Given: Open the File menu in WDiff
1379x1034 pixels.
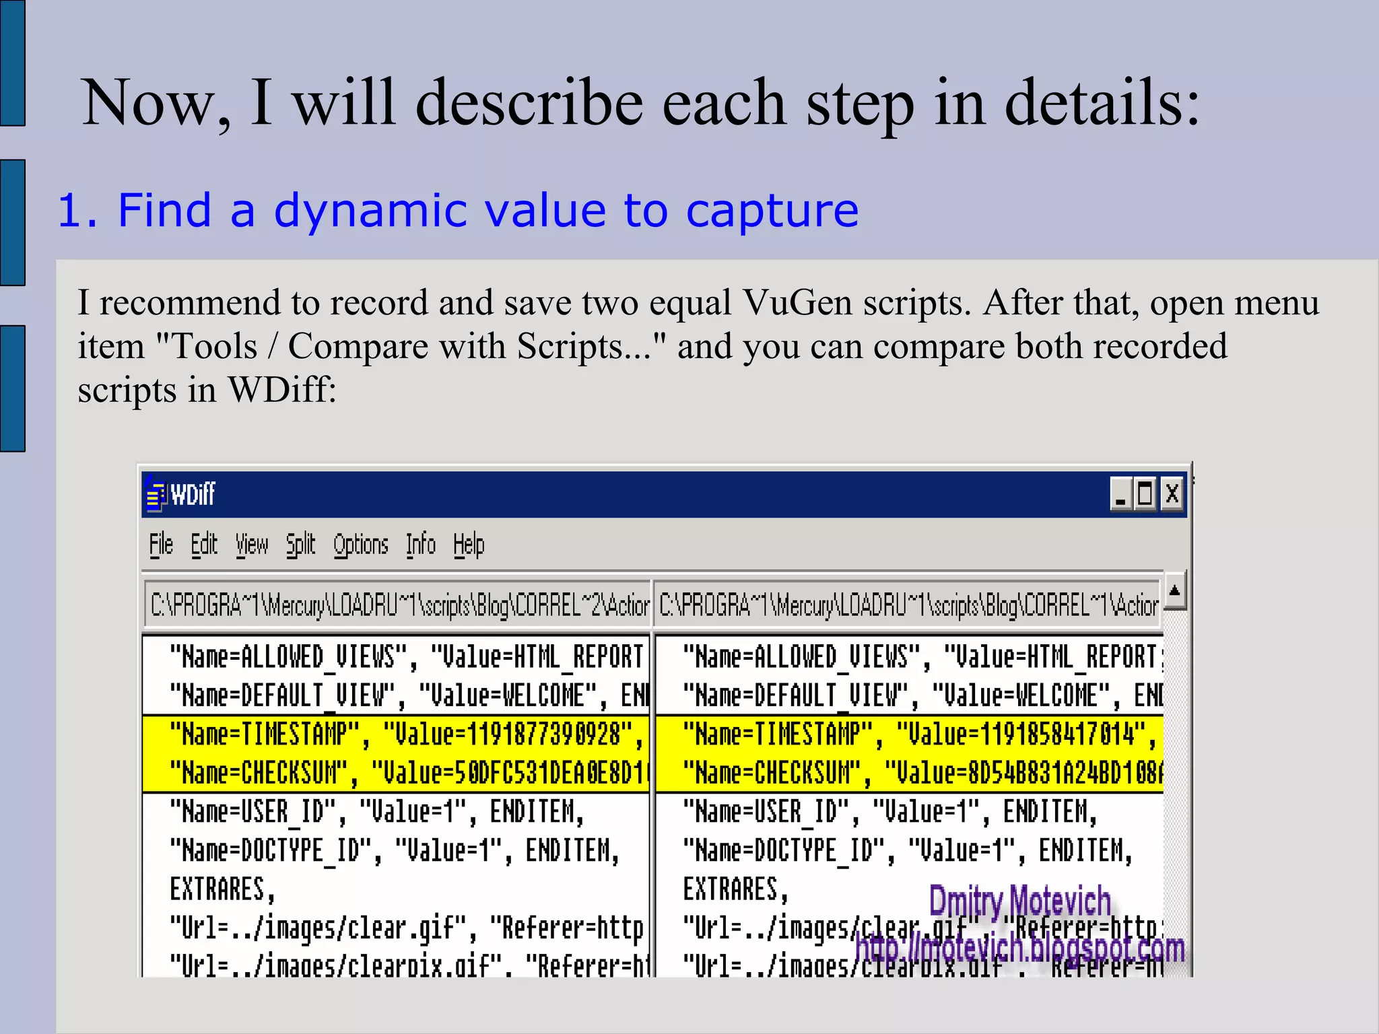Looking at the screenshot, I should click(x=161, y=545).
